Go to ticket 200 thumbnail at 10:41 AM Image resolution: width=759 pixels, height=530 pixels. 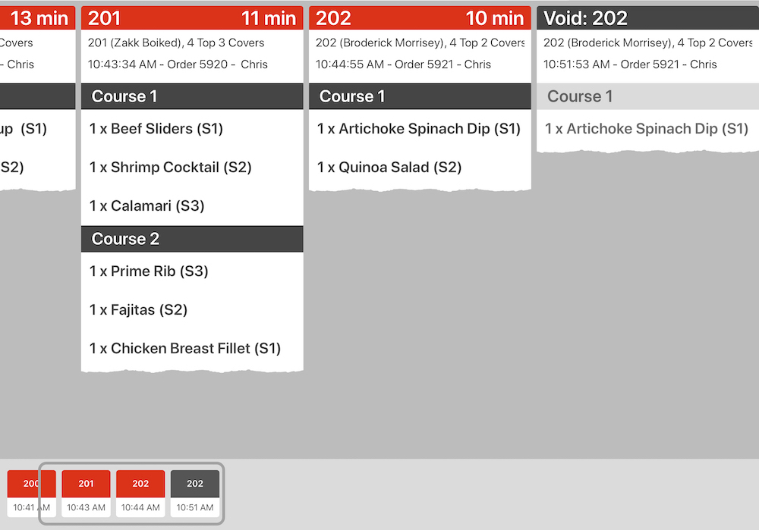click(x=31, y=493)
